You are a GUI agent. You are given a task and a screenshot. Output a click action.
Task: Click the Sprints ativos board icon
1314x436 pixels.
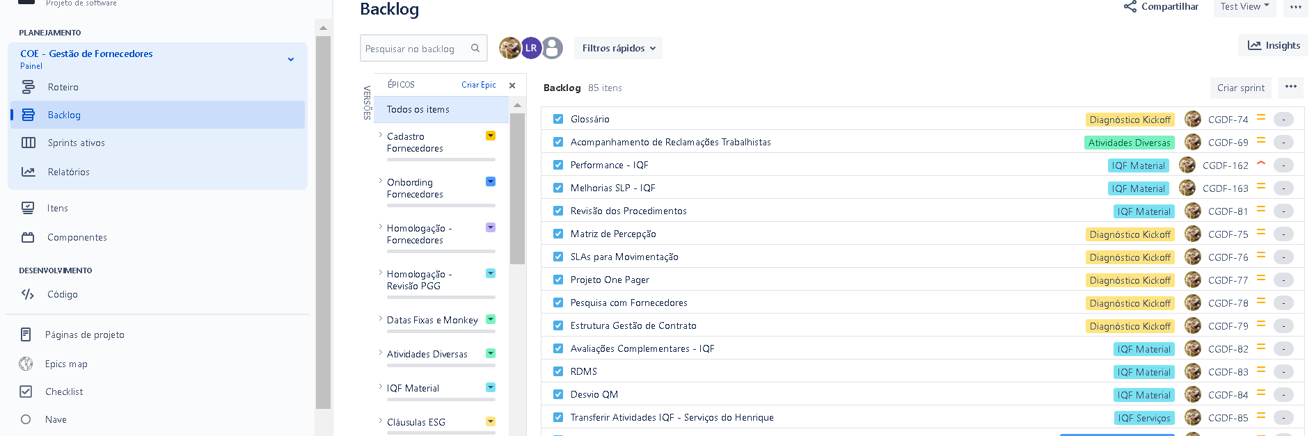pos(28,143)
